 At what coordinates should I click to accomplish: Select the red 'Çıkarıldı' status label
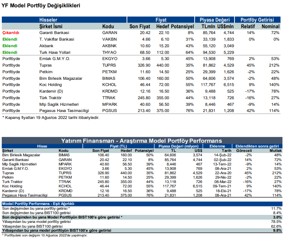(11, 33)
